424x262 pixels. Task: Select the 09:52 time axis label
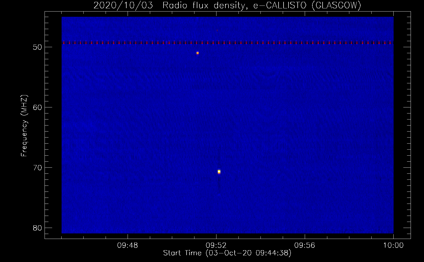216,245
